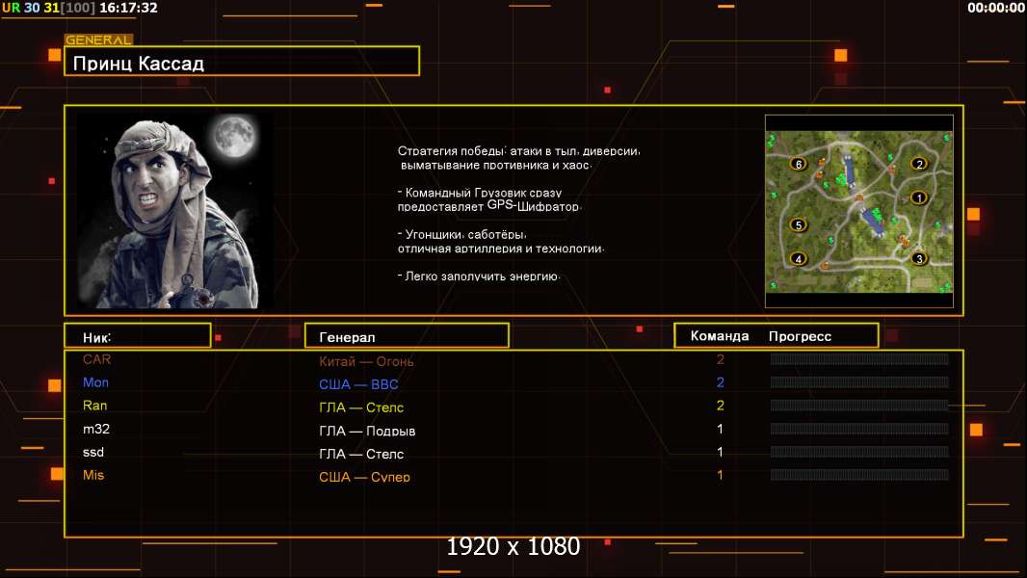1027x578 pixels.
Task: Click the 'Прогресс' column header
Action: click(x=800, y=336)
